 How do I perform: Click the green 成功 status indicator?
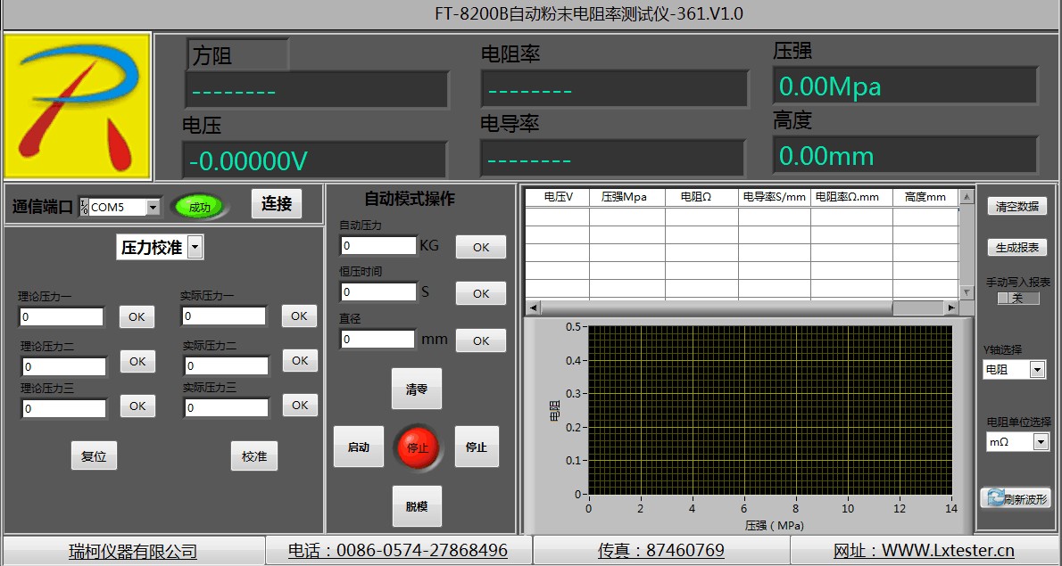pos(199,207)
